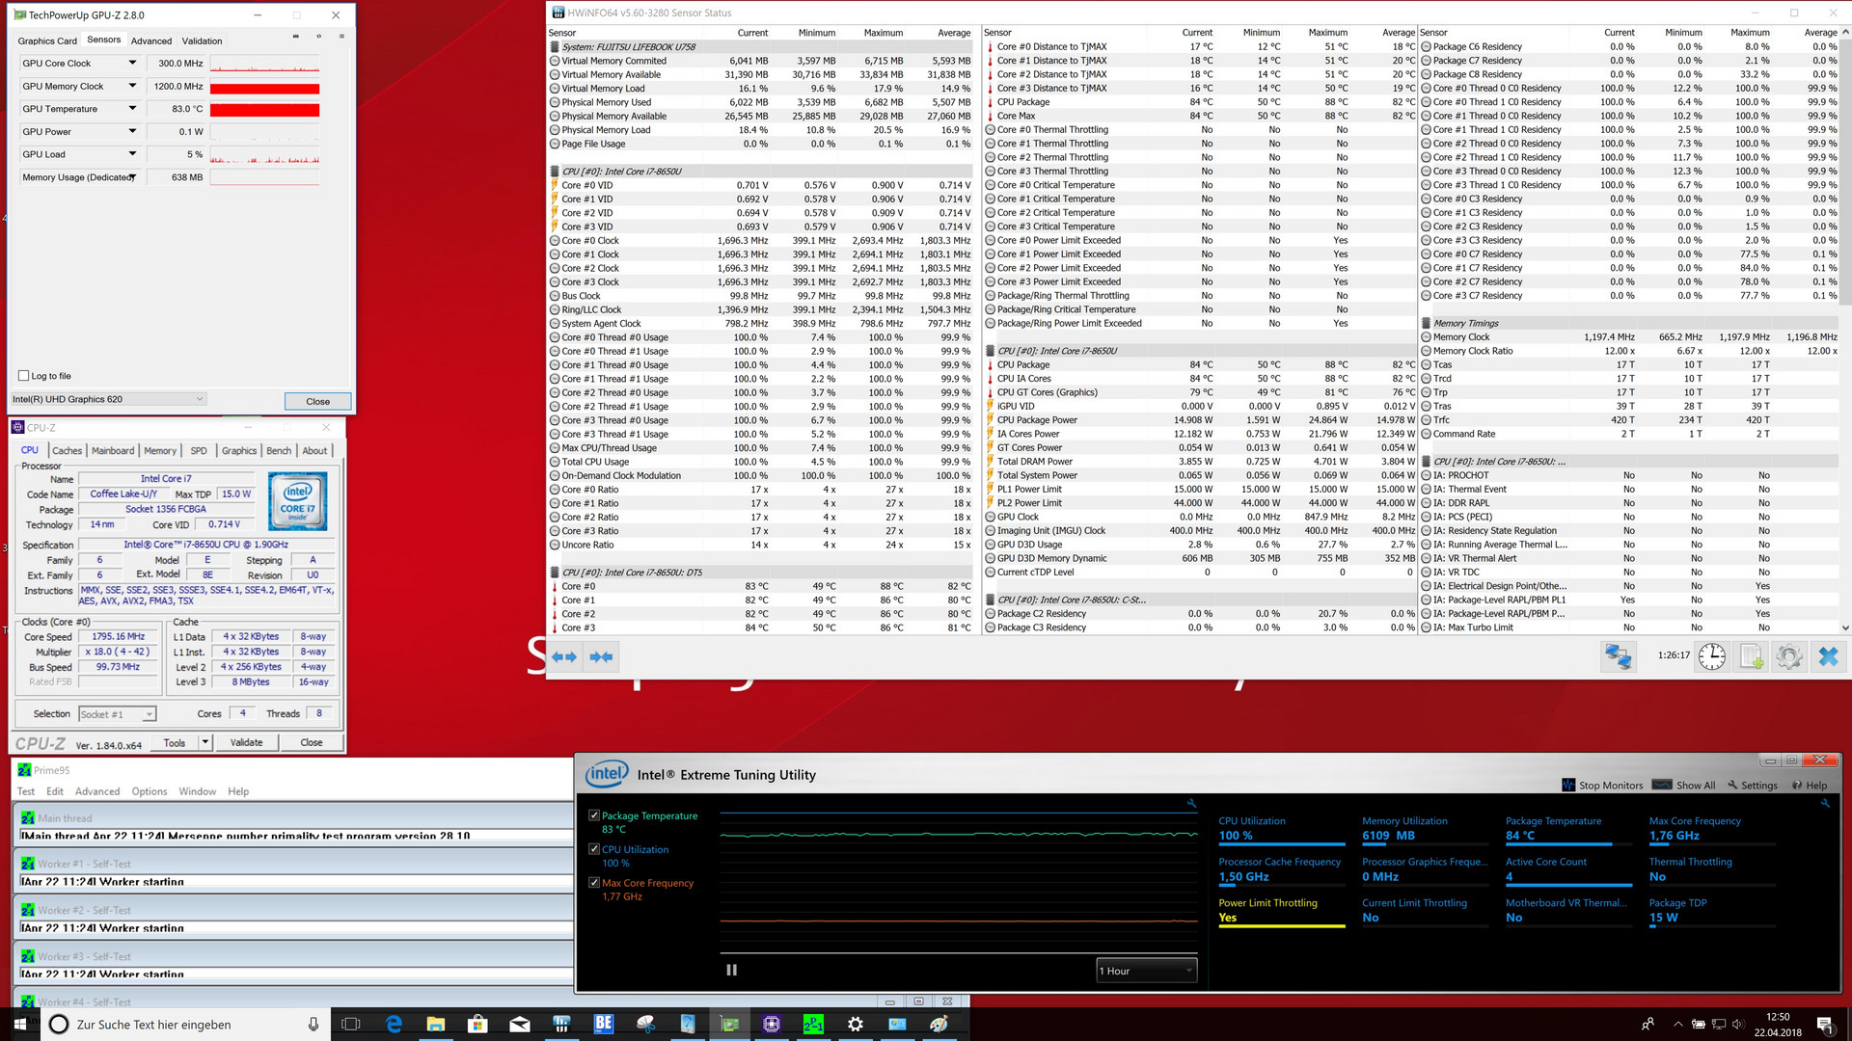1852x1041 pixels.
Task: Open GPU Power sensor dropdown
Action: (132, 132)
